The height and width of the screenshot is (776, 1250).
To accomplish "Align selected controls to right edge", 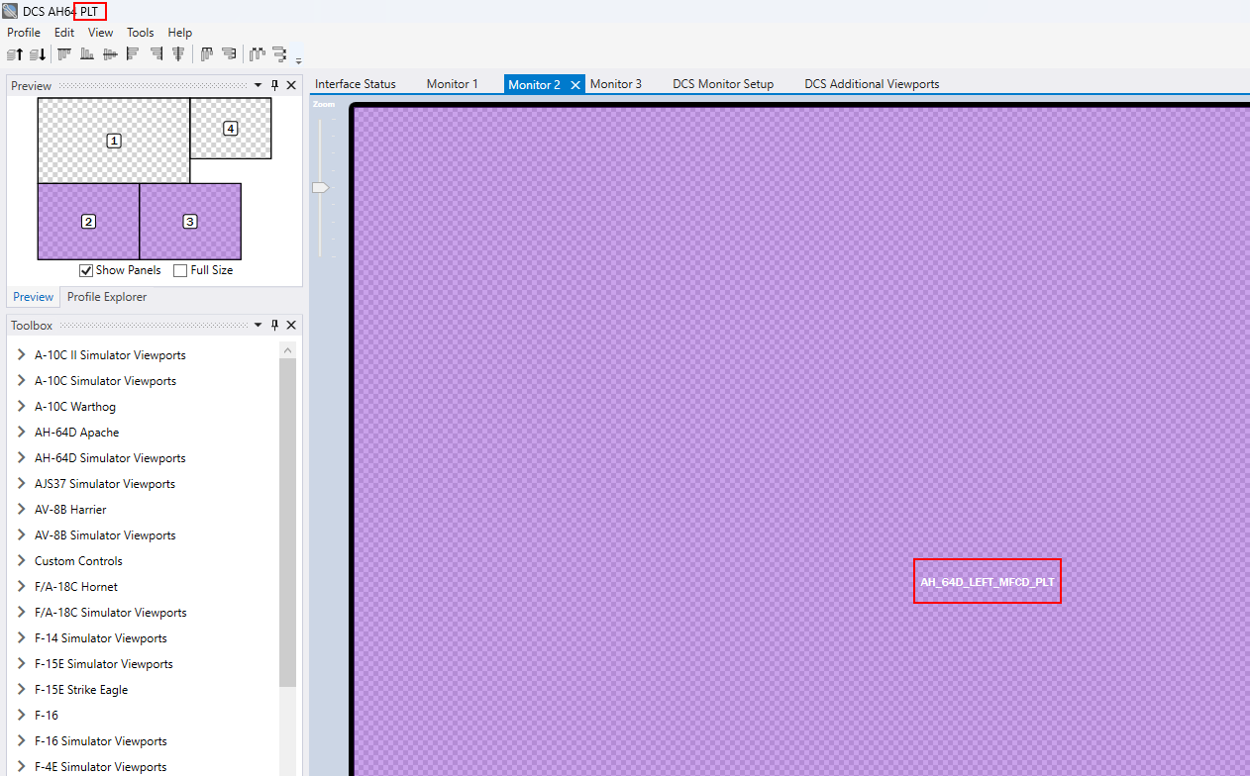I will click(156, 53).
